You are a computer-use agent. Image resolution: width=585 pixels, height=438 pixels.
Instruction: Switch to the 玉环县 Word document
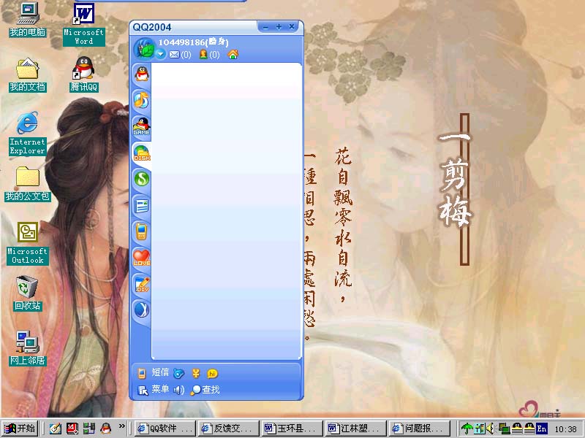tap(292, 429)
